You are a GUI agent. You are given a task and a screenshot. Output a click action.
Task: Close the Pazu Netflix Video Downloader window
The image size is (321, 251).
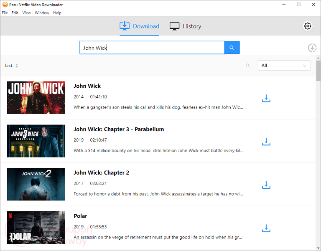click(x=313, y=5)
